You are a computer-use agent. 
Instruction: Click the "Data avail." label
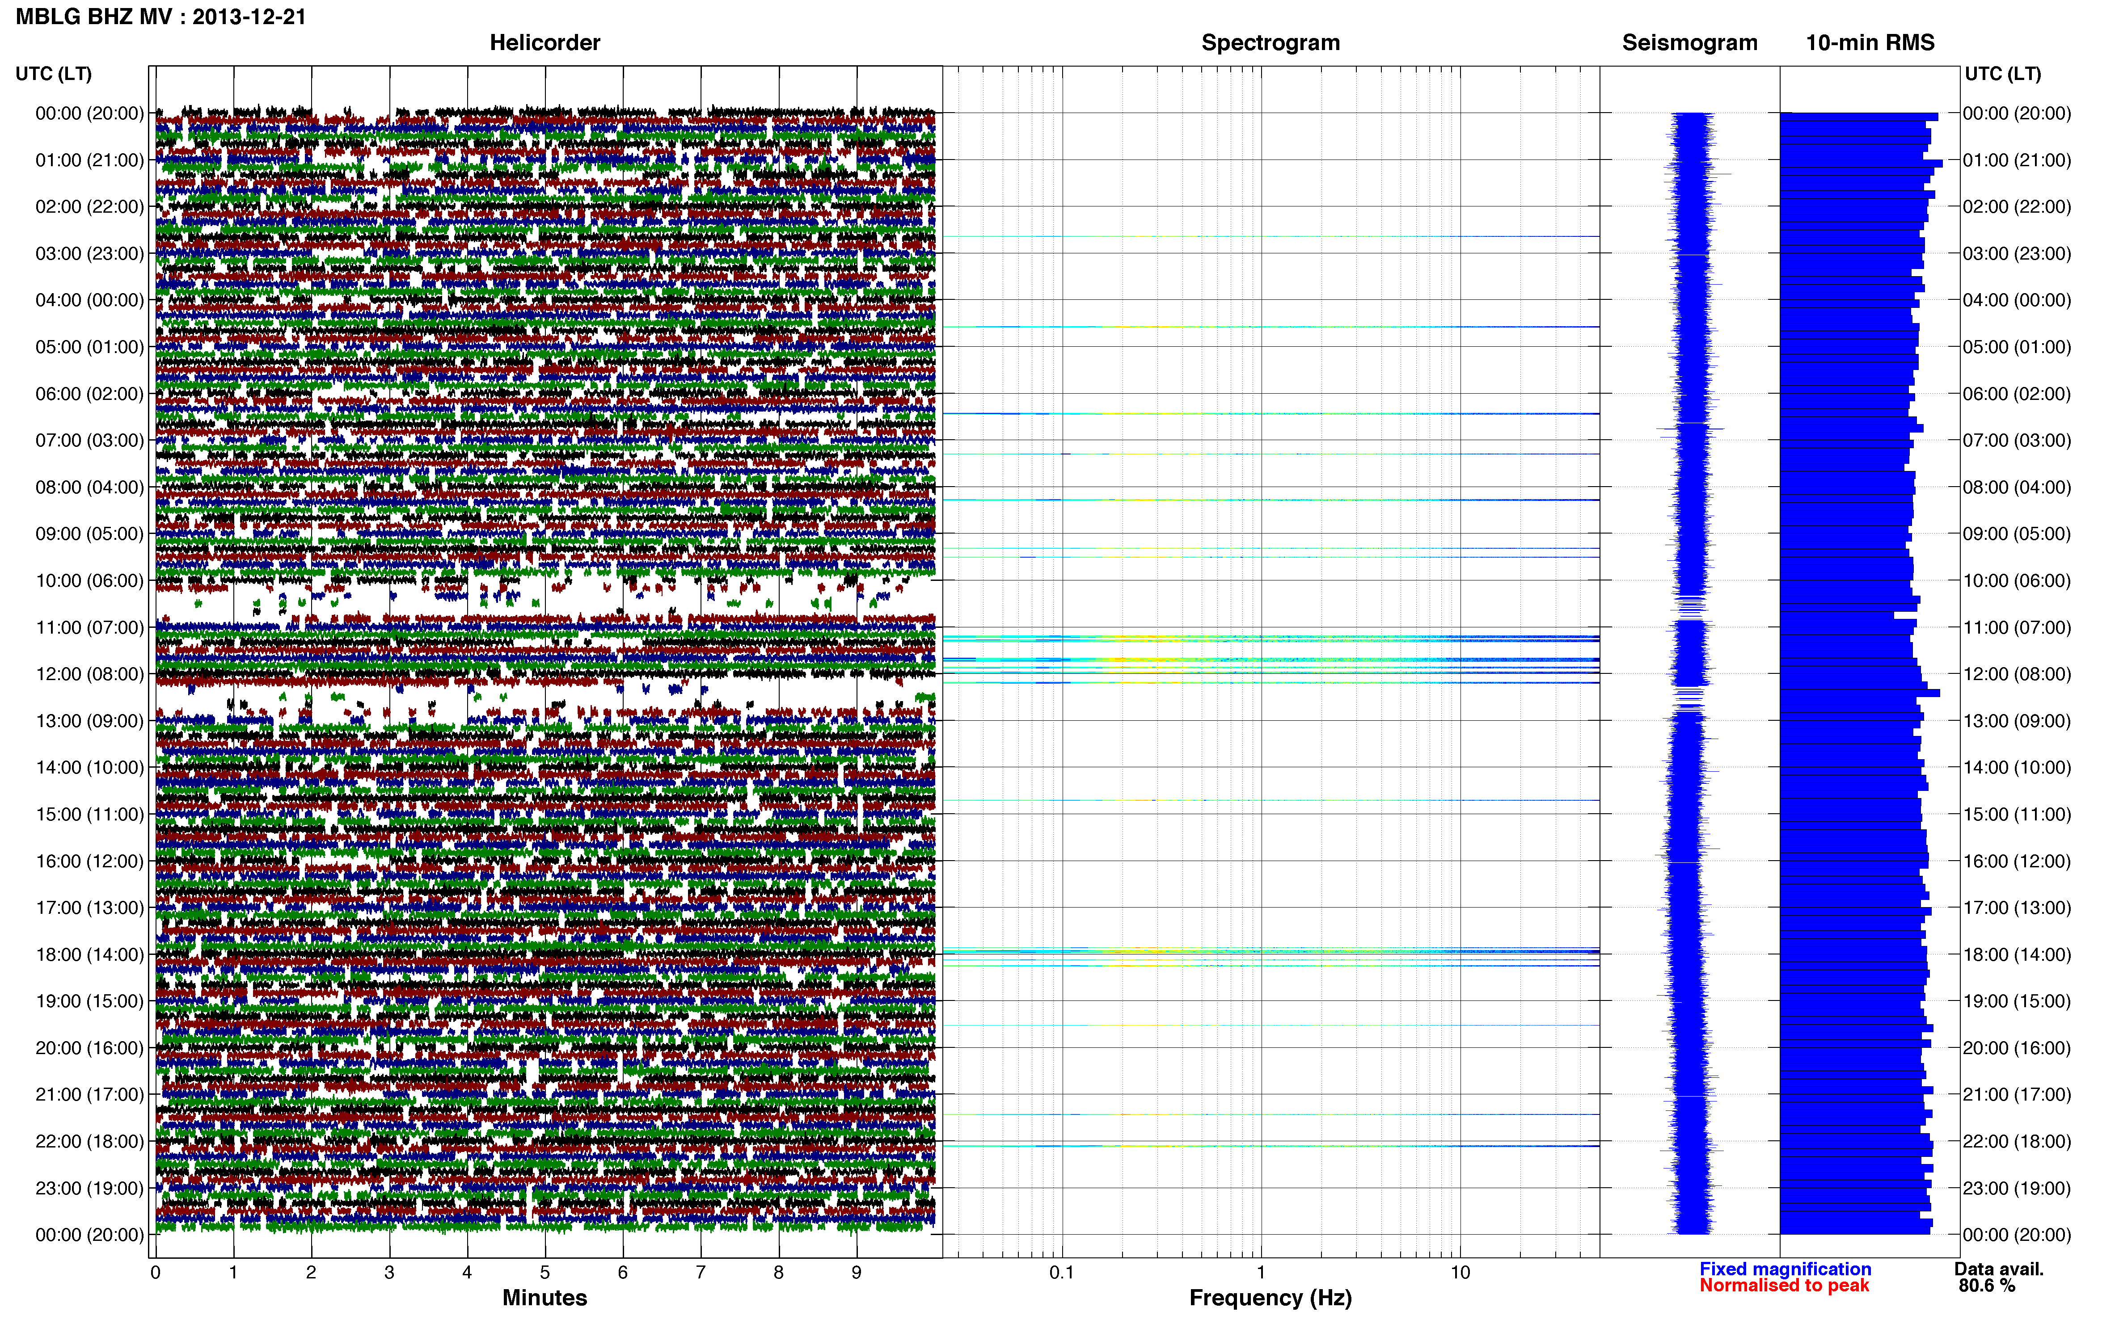point(1999,1269)
